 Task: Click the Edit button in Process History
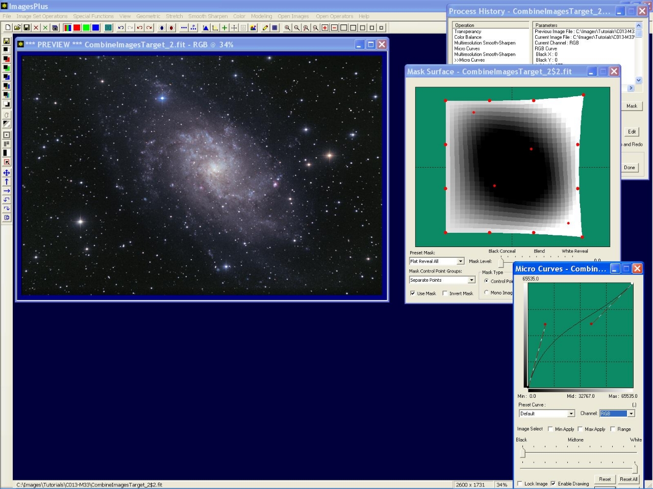[x=632, y=131]
